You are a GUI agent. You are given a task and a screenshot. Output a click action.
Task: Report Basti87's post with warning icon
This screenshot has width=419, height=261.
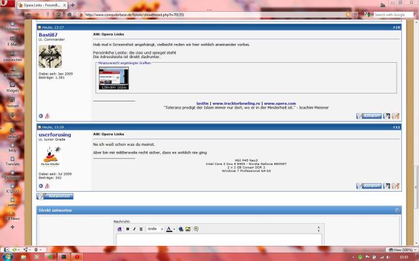(x=47, y=116)
